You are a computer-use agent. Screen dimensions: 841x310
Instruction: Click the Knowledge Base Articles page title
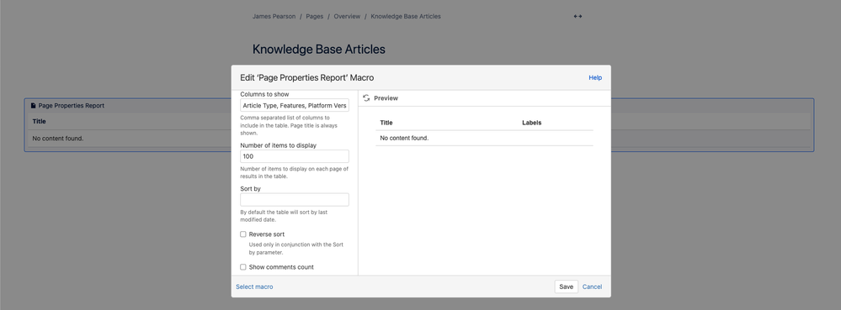coord(318,50)
